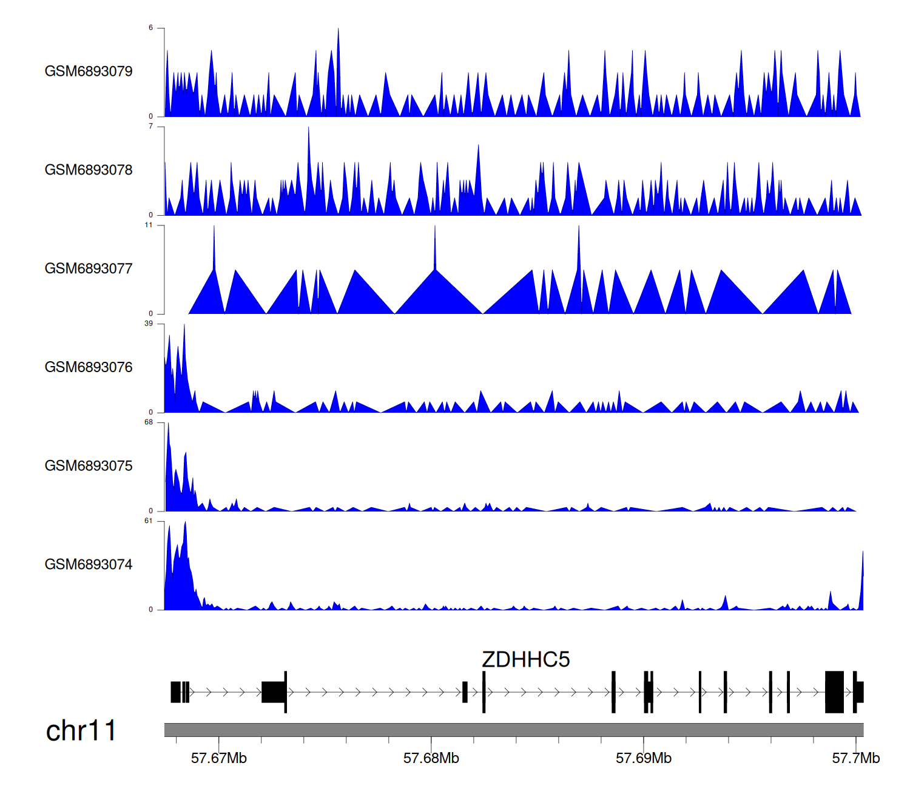Click the gray chromosome ideogram bar
The image size is (910, 800).
pos(513,730)
